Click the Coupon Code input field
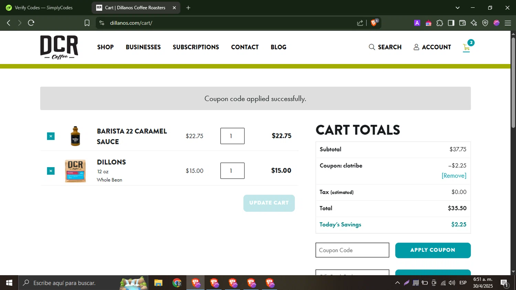 pyautogui.click(x=352, y=250)
